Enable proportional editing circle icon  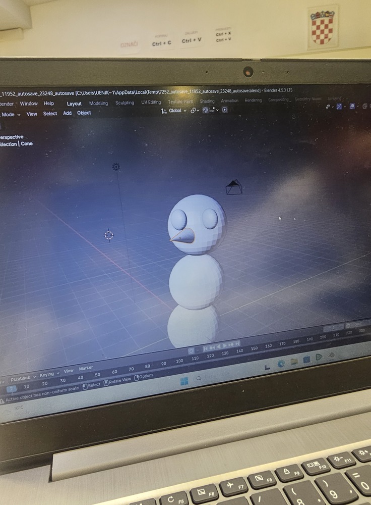click(x=225, y=110)
